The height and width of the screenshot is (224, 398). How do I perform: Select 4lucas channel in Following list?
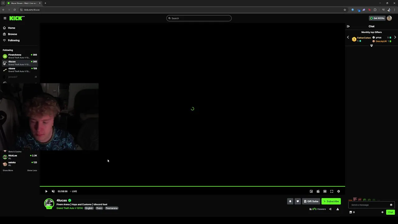pos(20,63)
